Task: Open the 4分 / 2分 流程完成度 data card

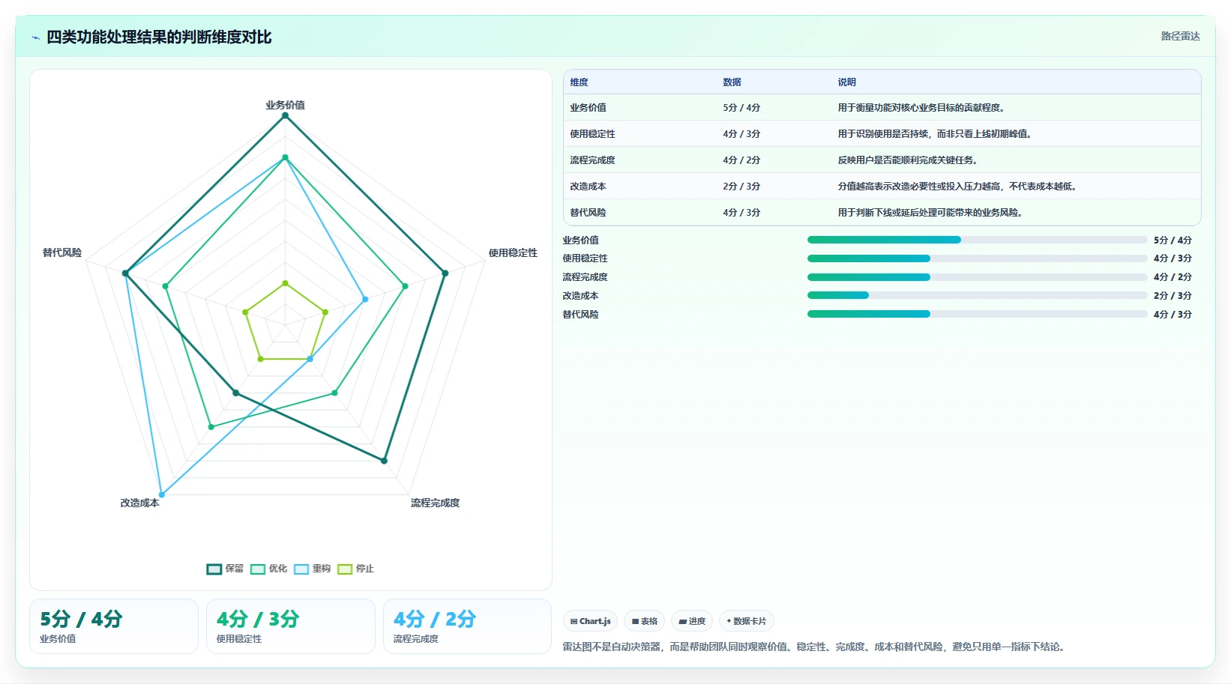Action: point(467,626)
